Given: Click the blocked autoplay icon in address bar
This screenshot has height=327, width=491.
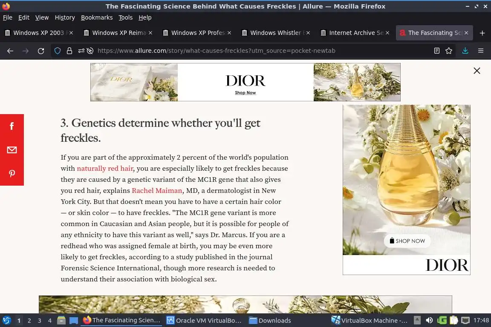Looking at the screenshot, I should [x=90, y=51].
